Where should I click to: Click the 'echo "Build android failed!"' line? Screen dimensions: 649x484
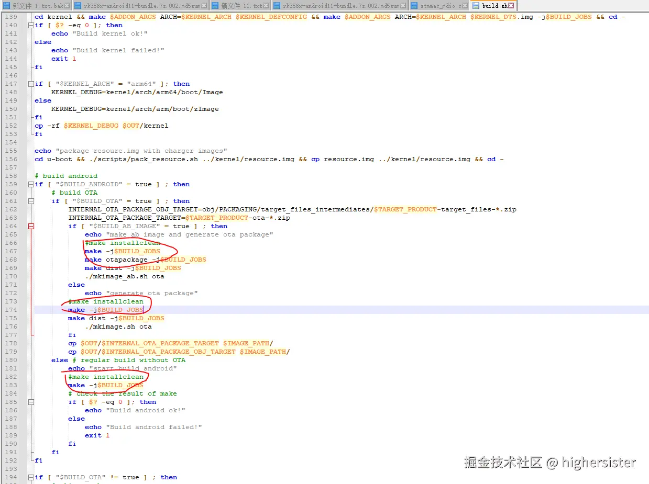point(143,427)
